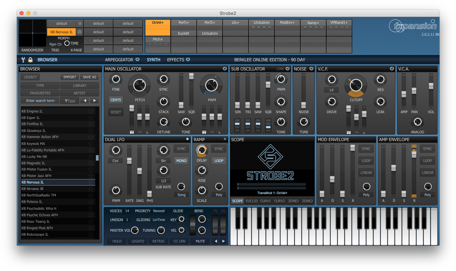The width and height of the screenshot is (456, 271).
Task: Click the SAVE AS button in the browser
Action: [89, 77]
